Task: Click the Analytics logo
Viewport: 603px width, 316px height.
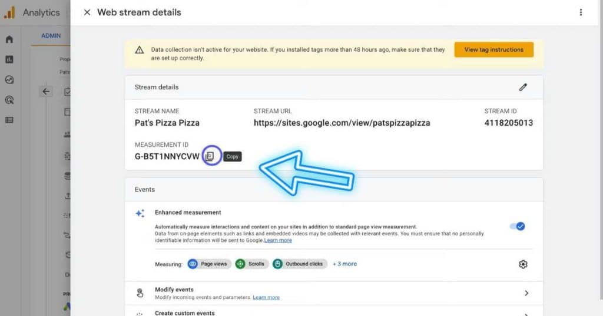Action: (9, 13)
